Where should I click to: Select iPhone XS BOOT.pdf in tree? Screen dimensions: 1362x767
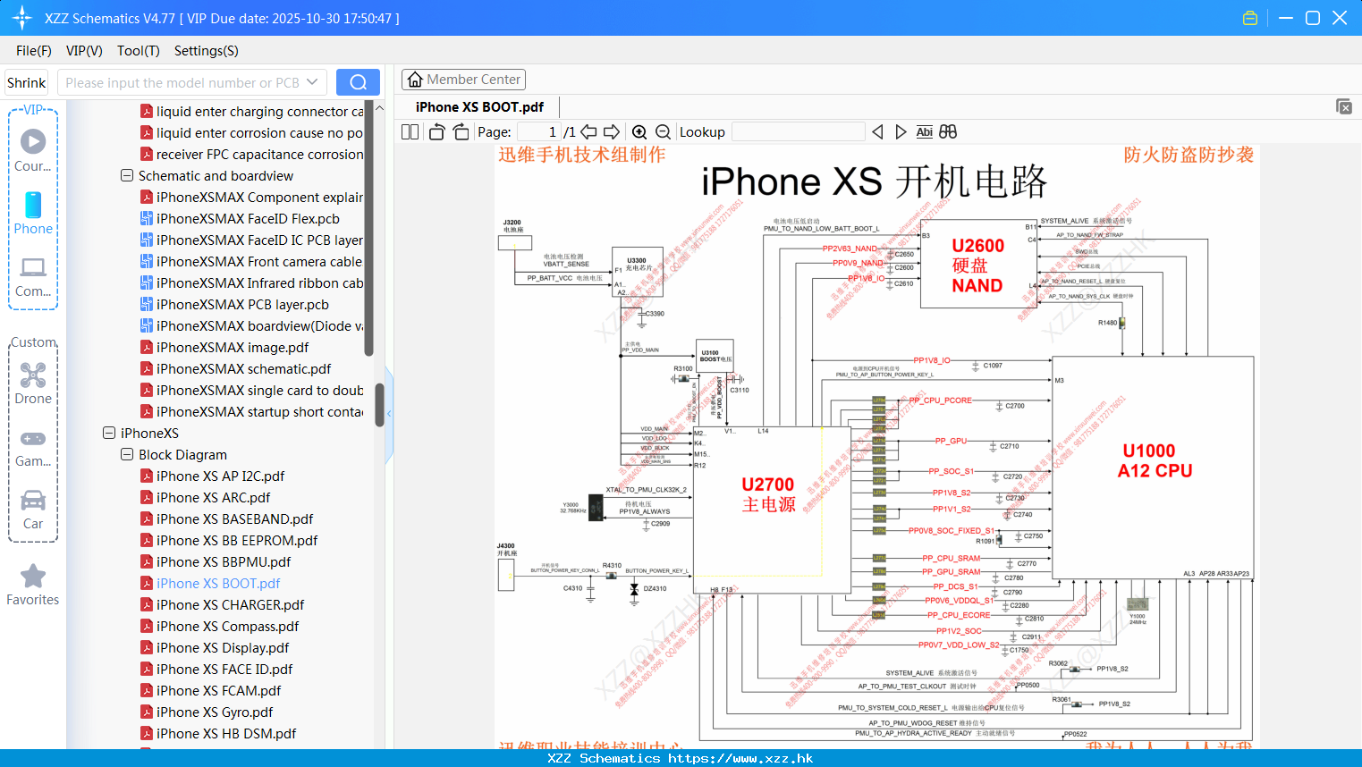click(218, 583)
